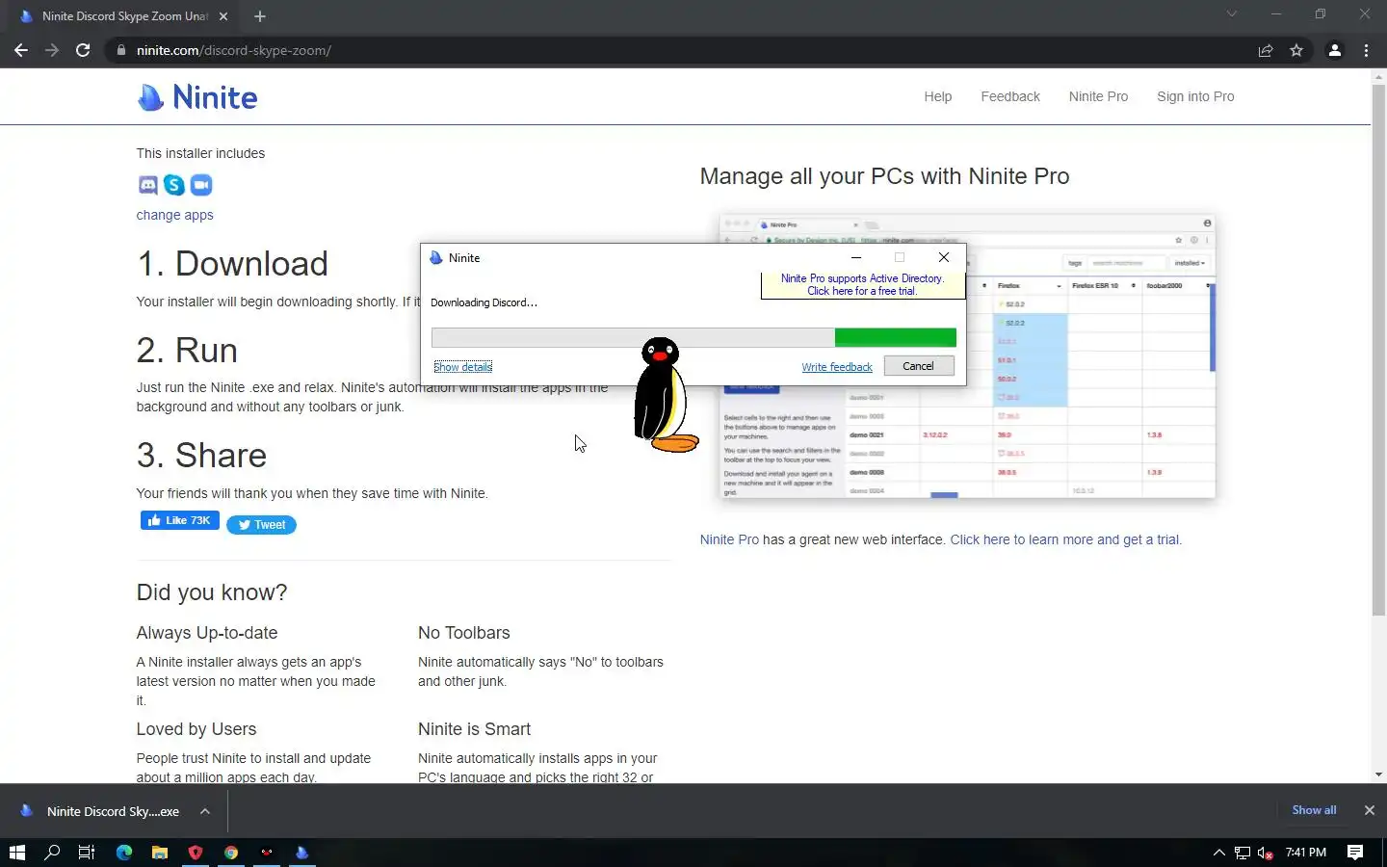This screenshot has height=867, width=1387.
Task: Click here to learn more and get a trial
Action: [1065, 539]
